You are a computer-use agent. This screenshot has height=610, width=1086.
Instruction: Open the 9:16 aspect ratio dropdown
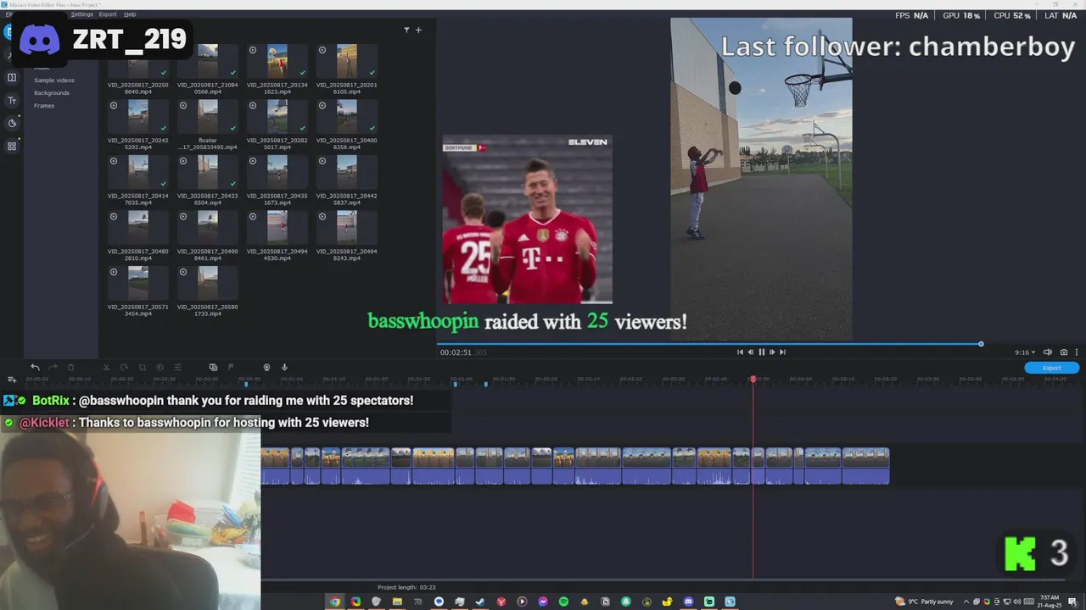(1025, 352)
